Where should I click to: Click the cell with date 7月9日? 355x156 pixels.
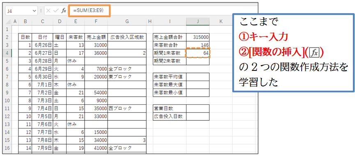pos(43,148)
